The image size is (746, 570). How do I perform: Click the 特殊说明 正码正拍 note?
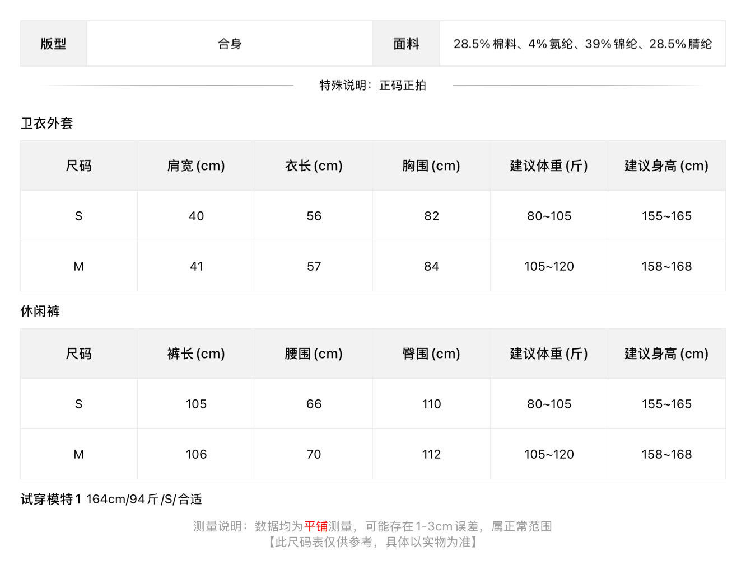372,85
